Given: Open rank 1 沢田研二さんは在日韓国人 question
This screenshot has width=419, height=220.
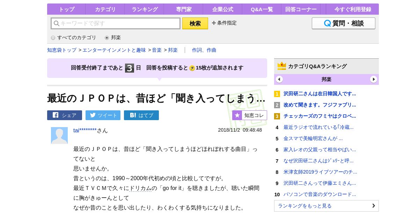Looking at the screenshot, I should tap(319, 94).
